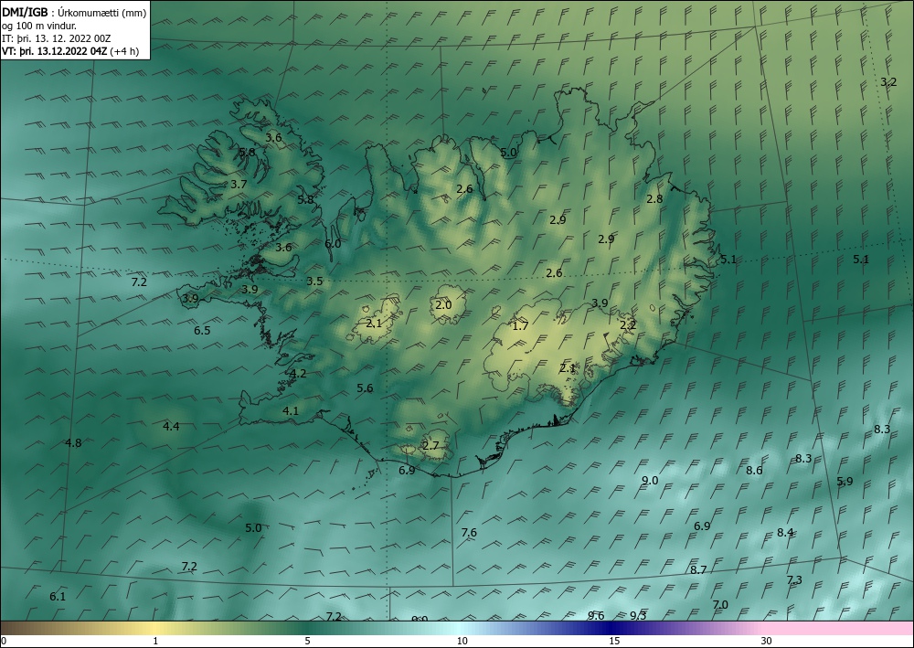Click the 9.3 precipitation value
The width and height of the screenshot is (914, 648).
pyautogui.click(x=638, y=615)
